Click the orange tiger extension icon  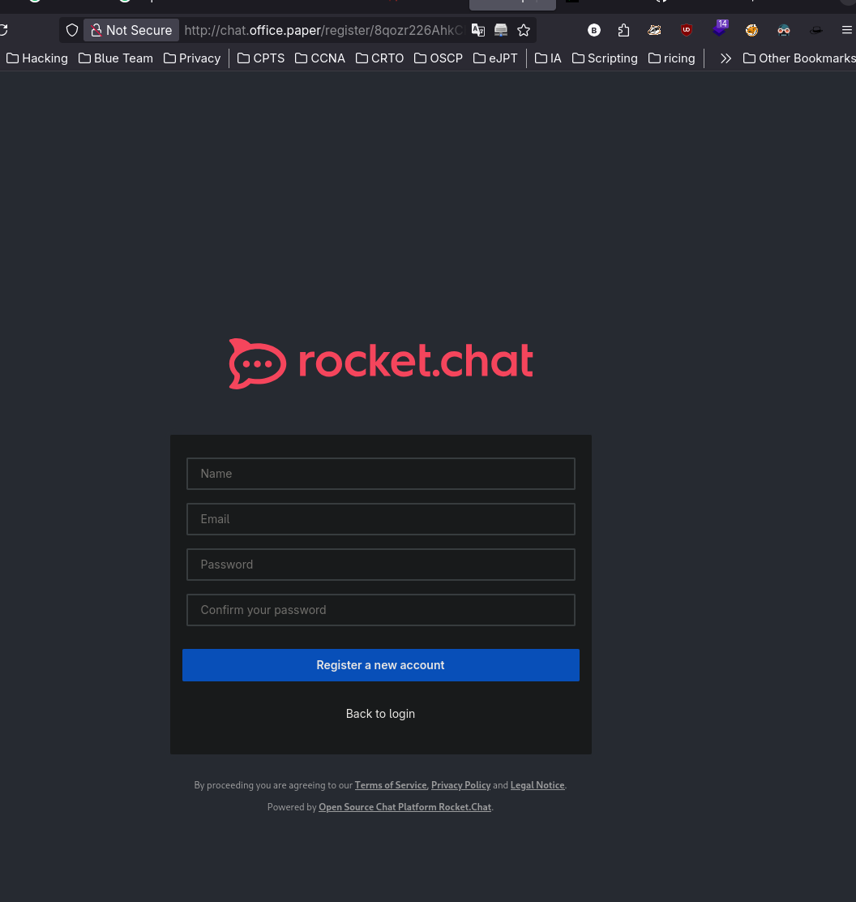click(x=751, y=30)
